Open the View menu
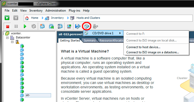The width and height of the screenshot is (194, 102). (23, 11)
